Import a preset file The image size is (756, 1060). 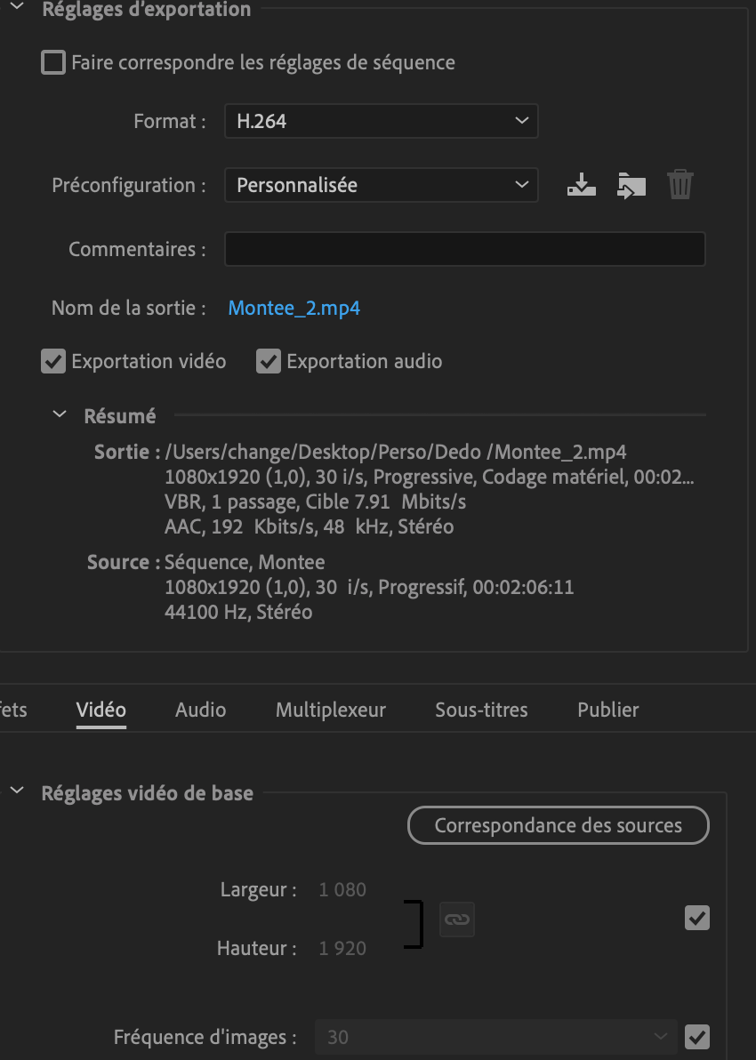coord(631,184)
